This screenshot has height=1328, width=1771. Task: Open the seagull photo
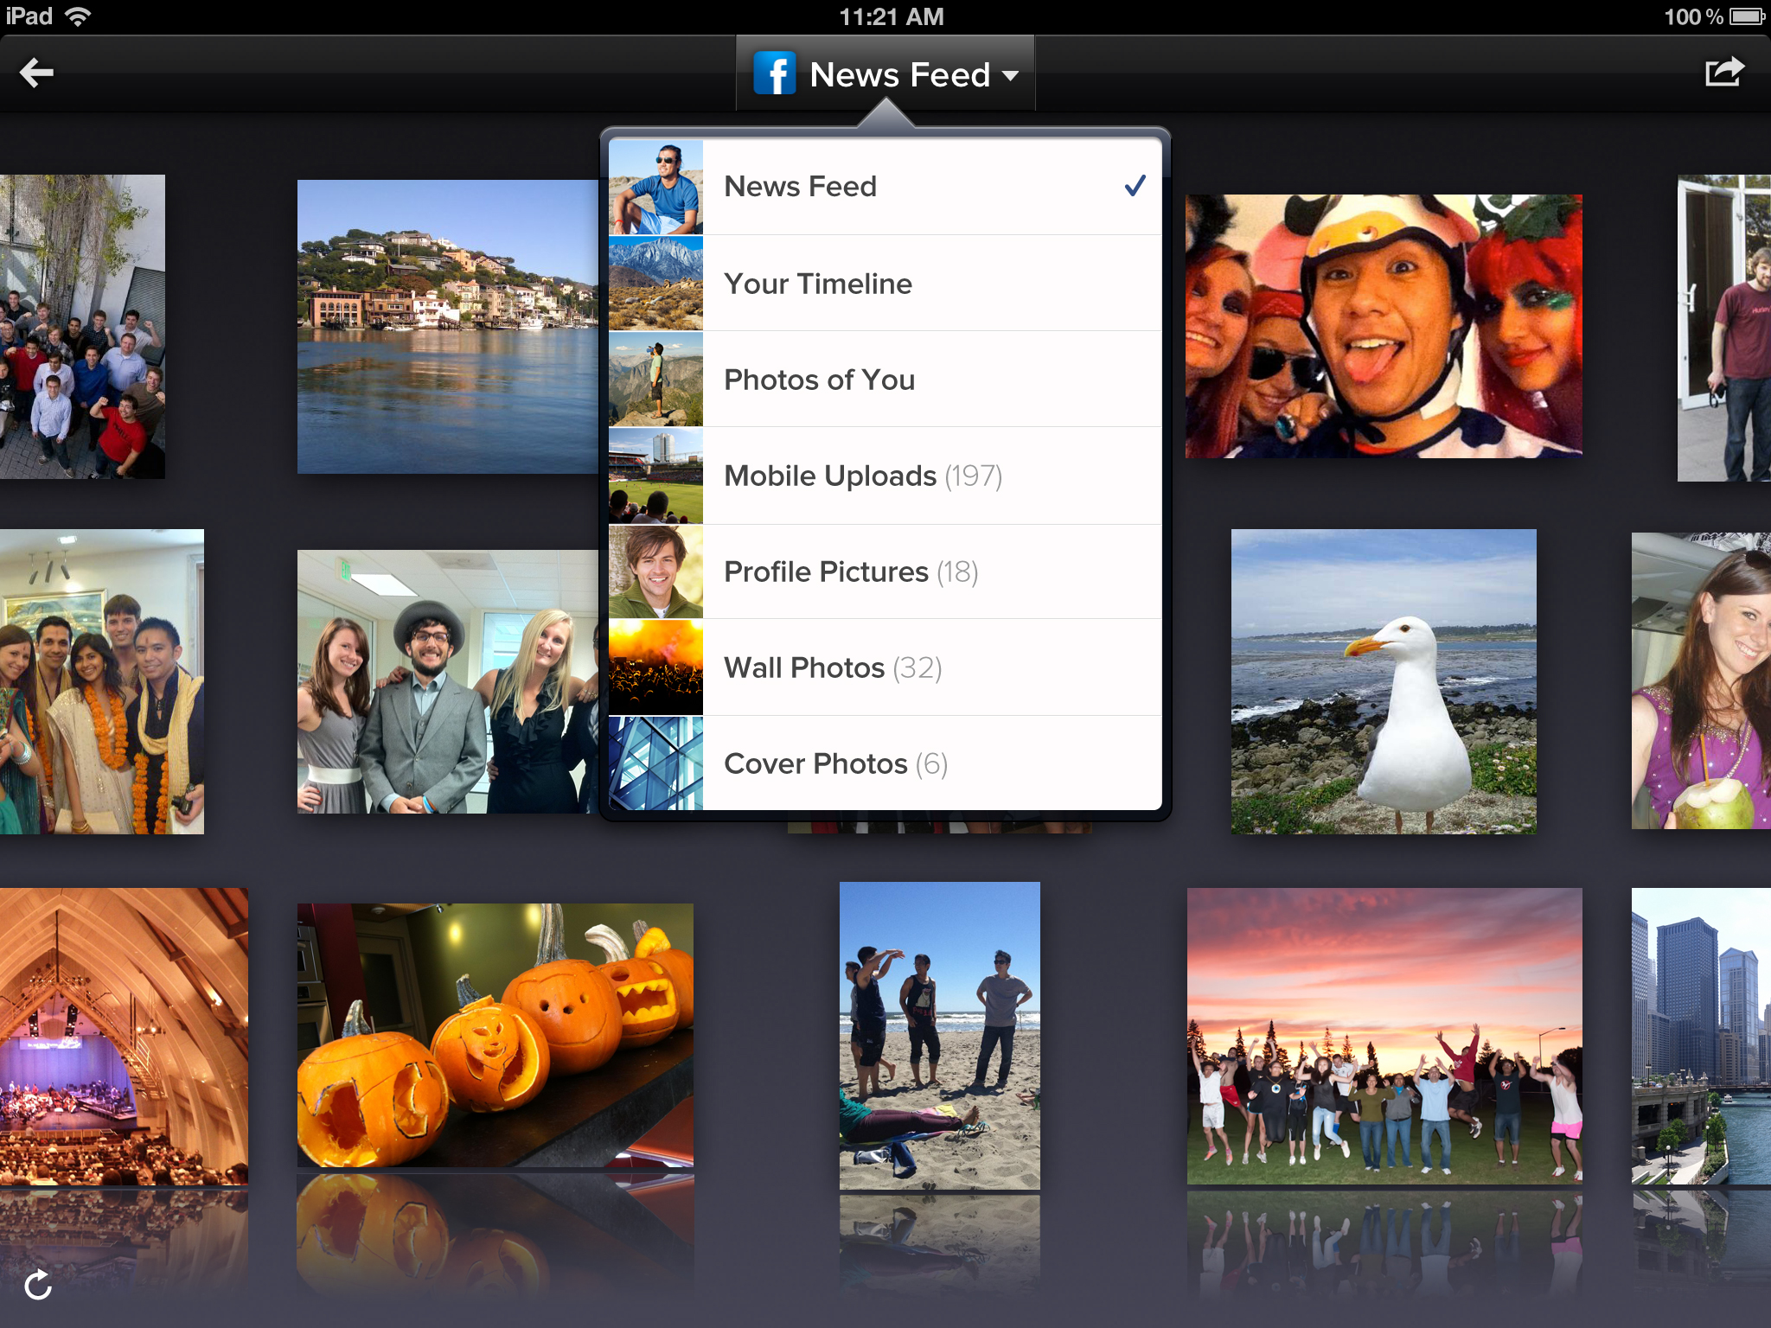(1384, 681)
